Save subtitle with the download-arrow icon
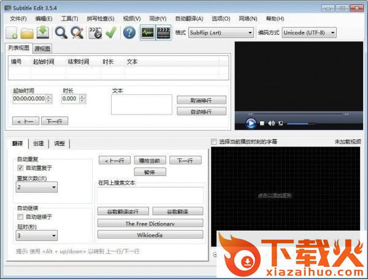 (x=43, y=32)
